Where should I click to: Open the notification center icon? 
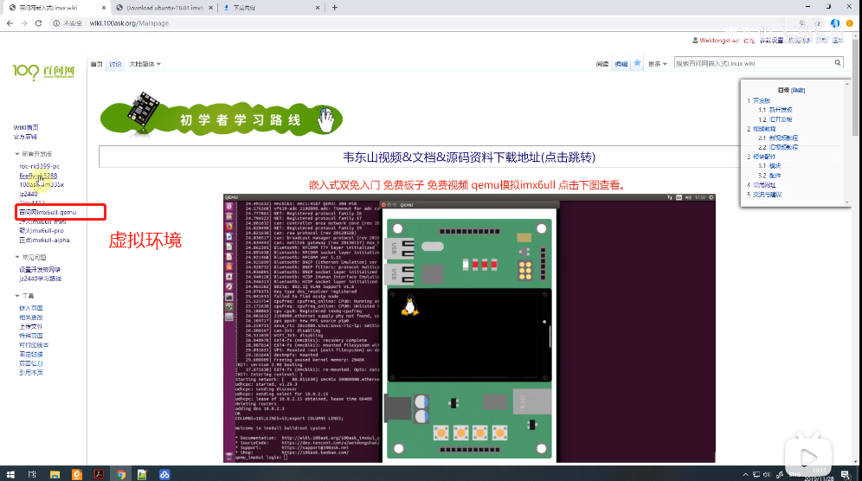pyautogui.click(x=845, y=474)
